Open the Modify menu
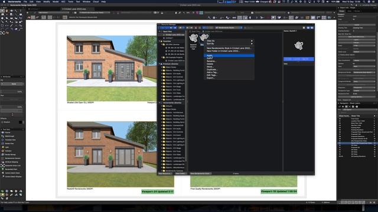Image resolution: width=378 pixels, height=212 pixels. (47, 1)
